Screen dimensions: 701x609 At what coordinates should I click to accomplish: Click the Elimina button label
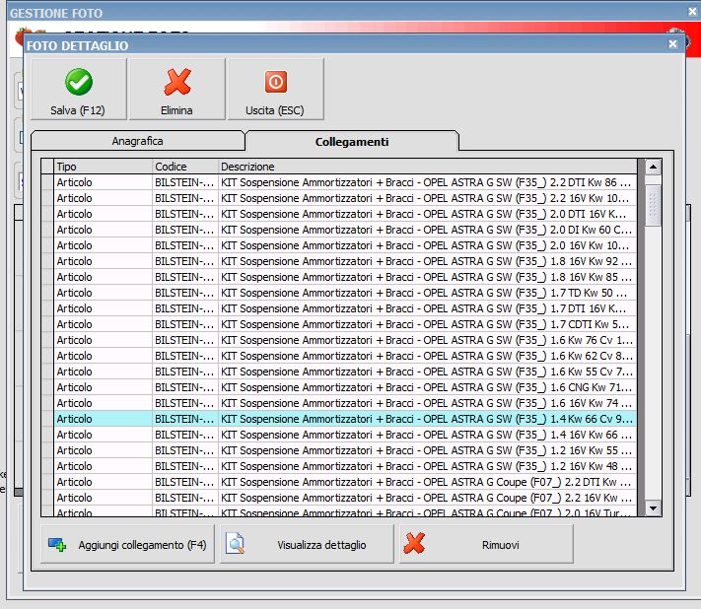point(176,110)
